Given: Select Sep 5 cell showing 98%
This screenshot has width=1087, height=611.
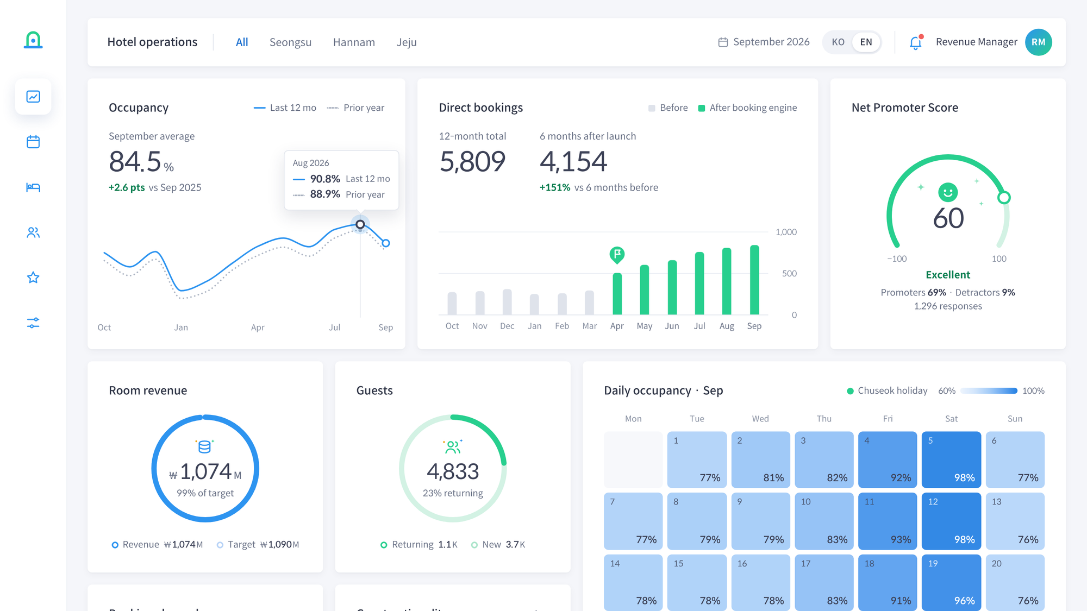Looking at the screenshot, I should pos(951,459).
